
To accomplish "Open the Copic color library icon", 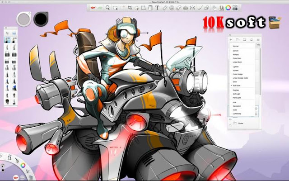I will click(235, 8).
